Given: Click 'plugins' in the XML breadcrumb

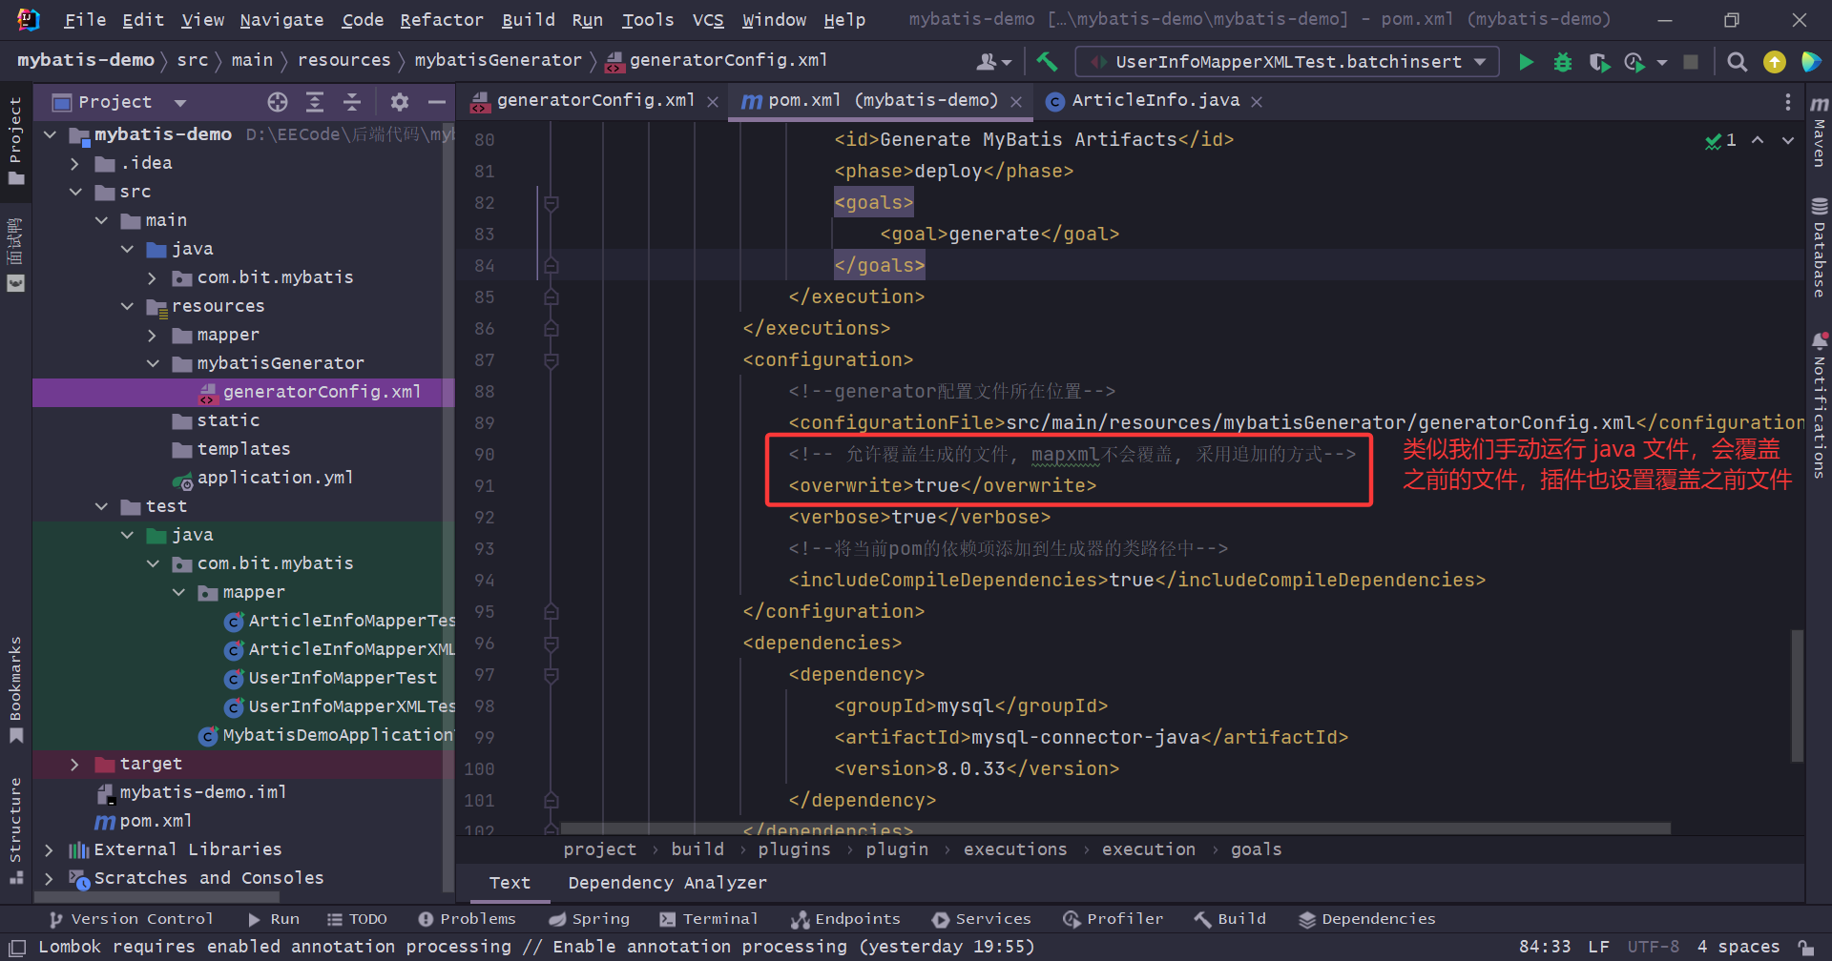Looking at the screenshot, I should point(794,849).
